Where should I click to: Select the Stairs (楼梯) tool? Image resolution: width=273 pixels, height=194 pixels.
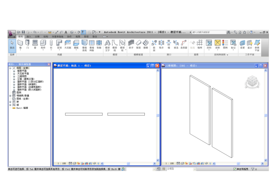pos(146,44)
